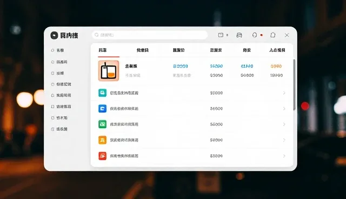This screenshot has width=346, height=199.
Task: Click the amount in the teal icon row
Action: click(x=216, y=93)
